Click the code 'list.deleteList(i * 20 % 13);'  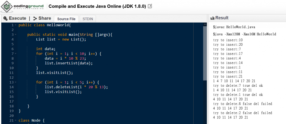click(77, 87)
